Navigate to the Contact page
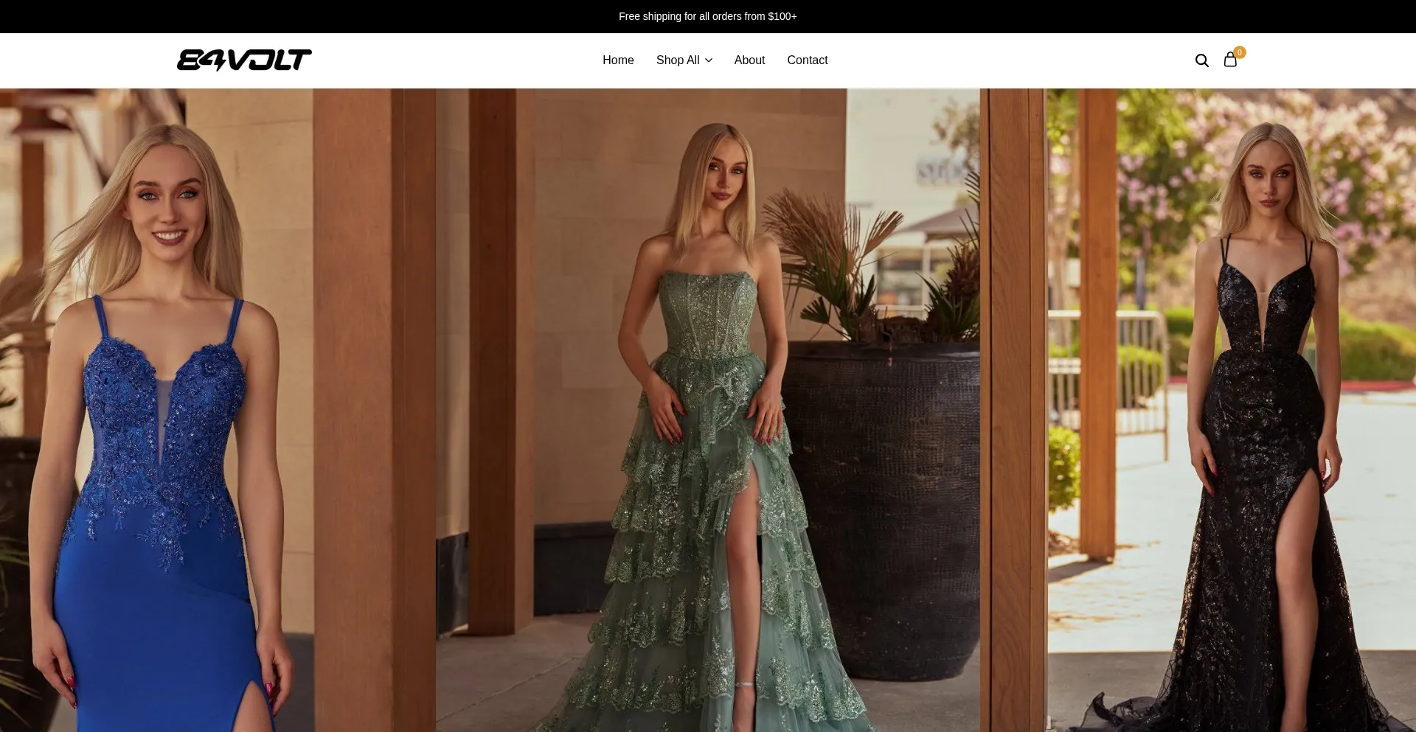 (807, 60)
